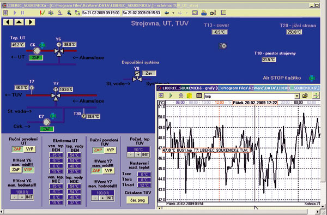
Task: Click INIT under Vent Y6 manual value
Action: (29, 197)
